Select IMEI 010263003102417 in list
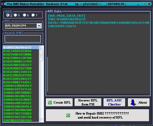 pos(21,65)
